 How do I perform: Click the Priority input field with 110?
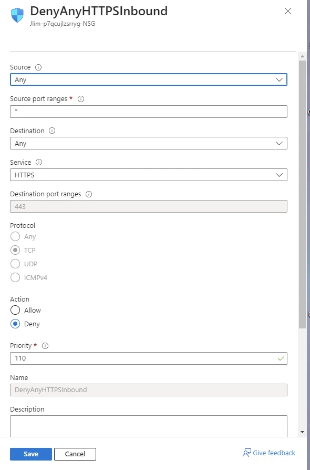pyautogui.click(x=149, y=358)
